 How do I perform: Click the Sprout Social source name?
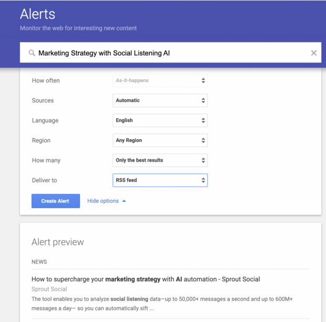[49, 289]
